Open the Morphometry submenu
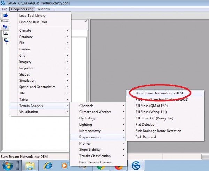This screenshot has height=171, width=209. click(x=98, y=131)
